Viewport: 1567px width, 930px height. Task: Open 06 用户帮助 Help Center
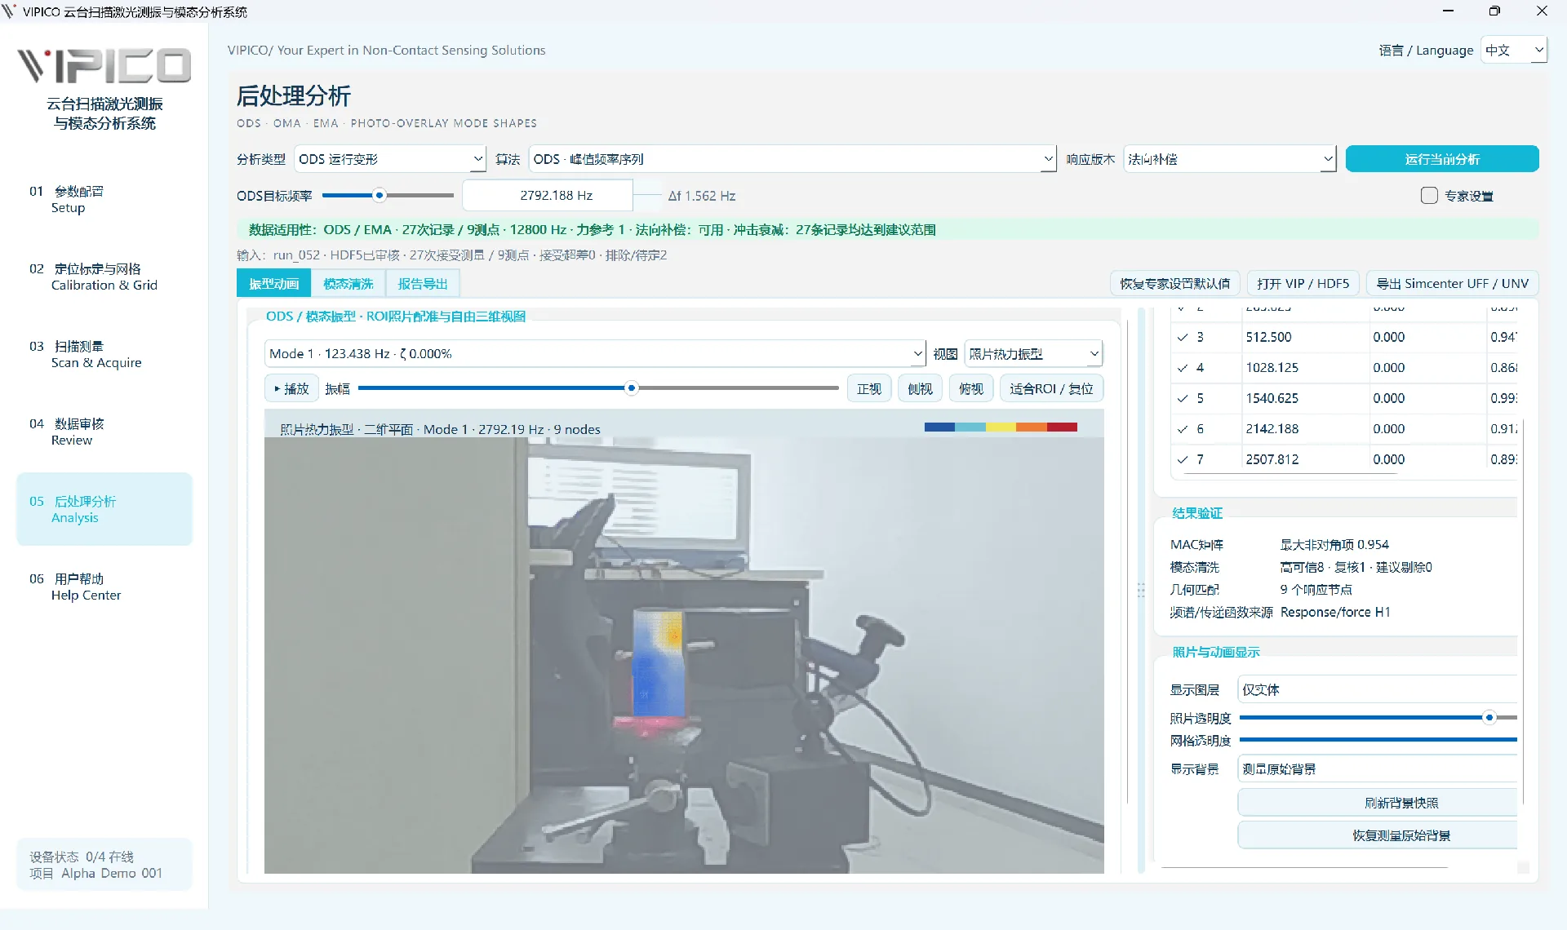(x=104, y=587)
